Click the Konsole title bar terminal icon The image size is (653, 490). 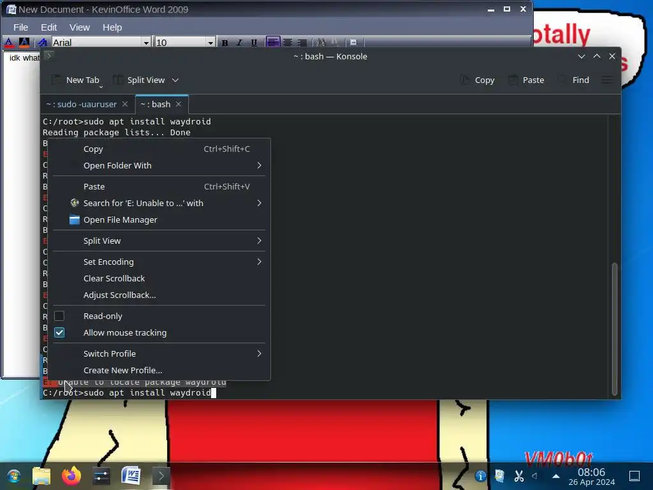48,56
